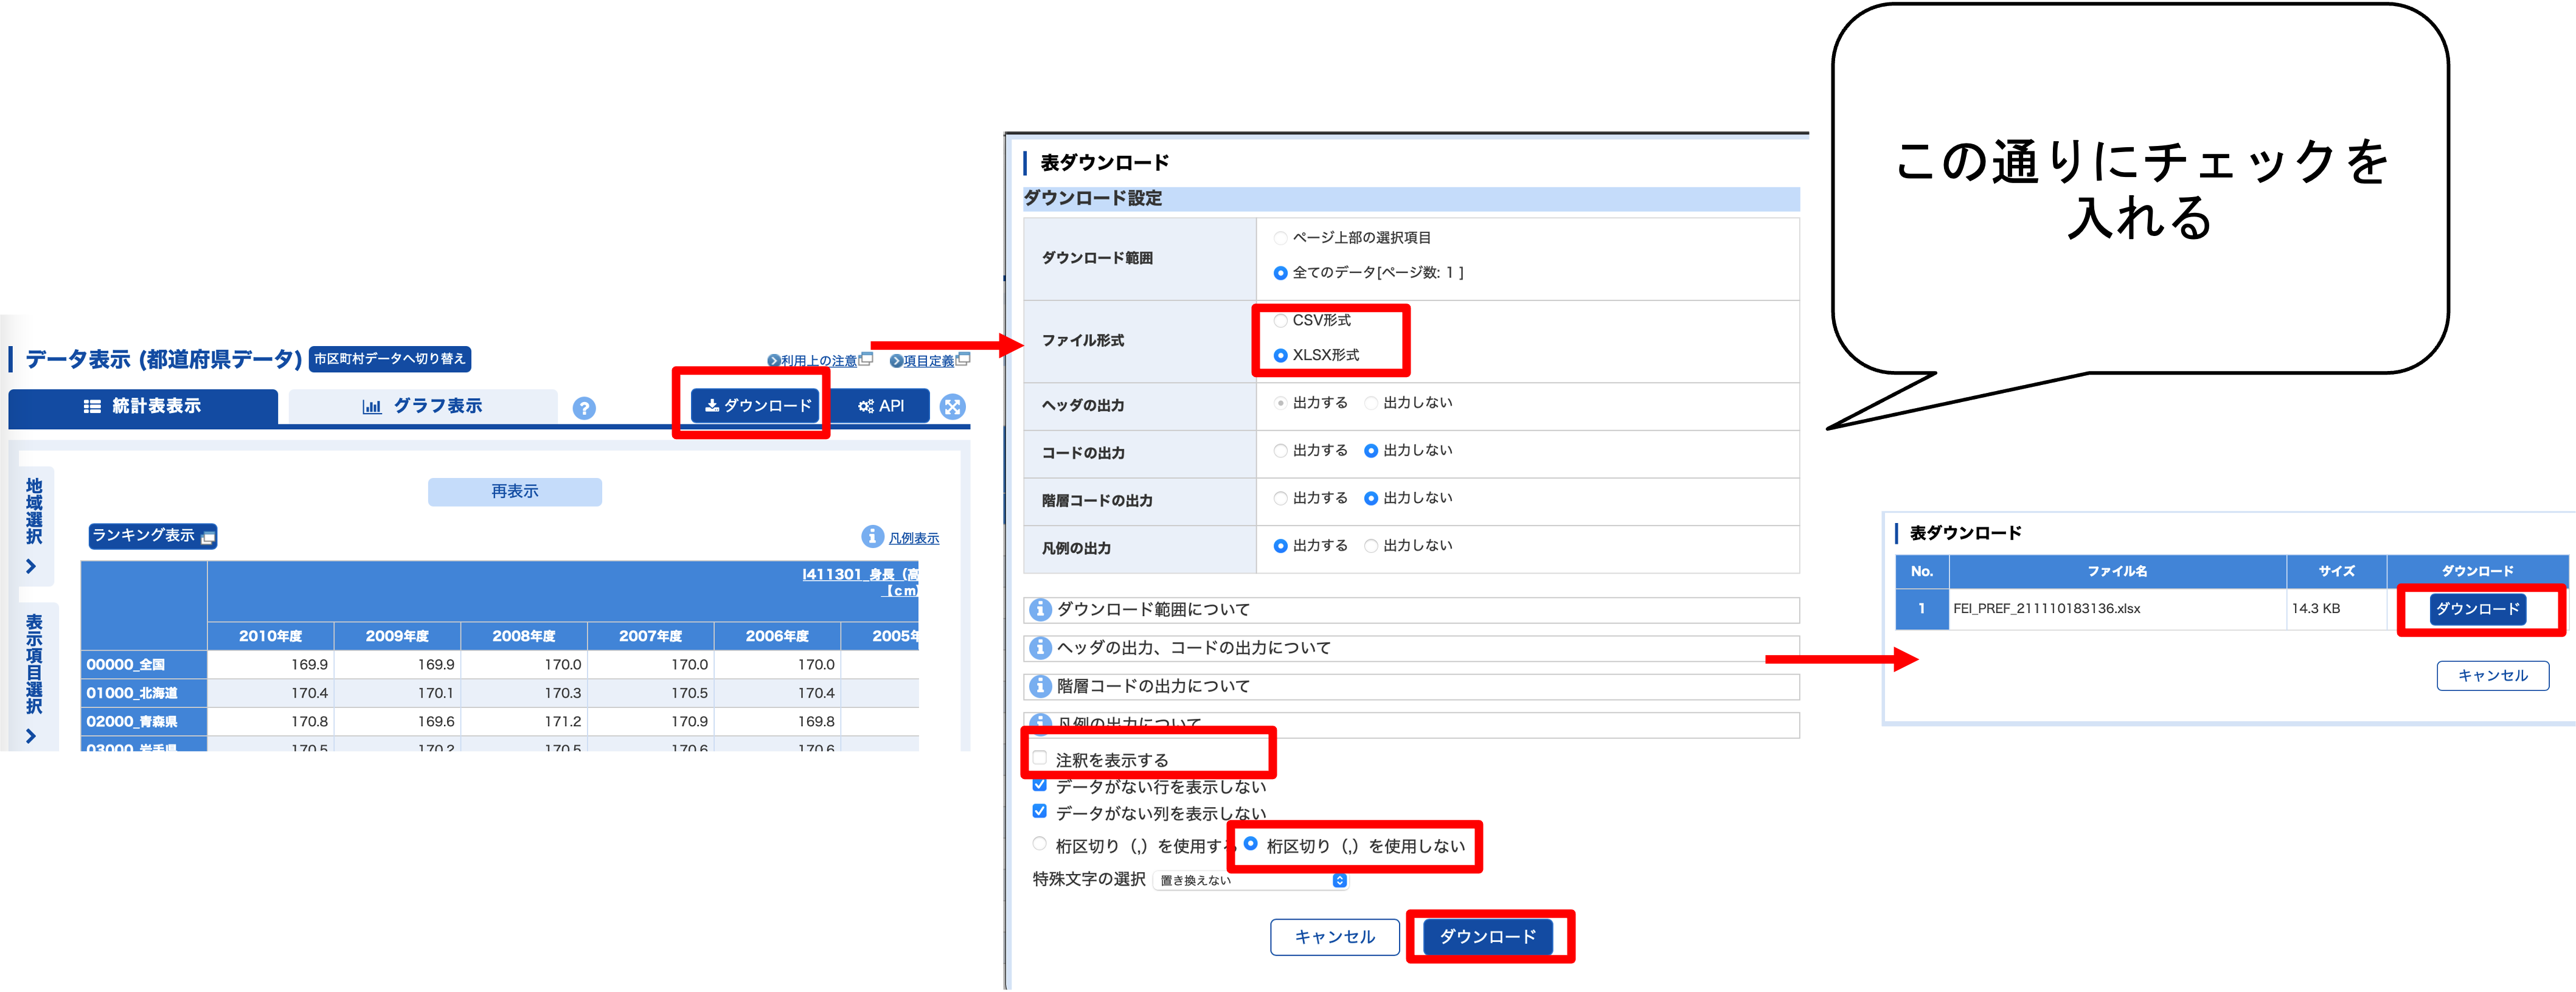
Task: Click the 市区町村データへ切り替え button
Action: 393,360
